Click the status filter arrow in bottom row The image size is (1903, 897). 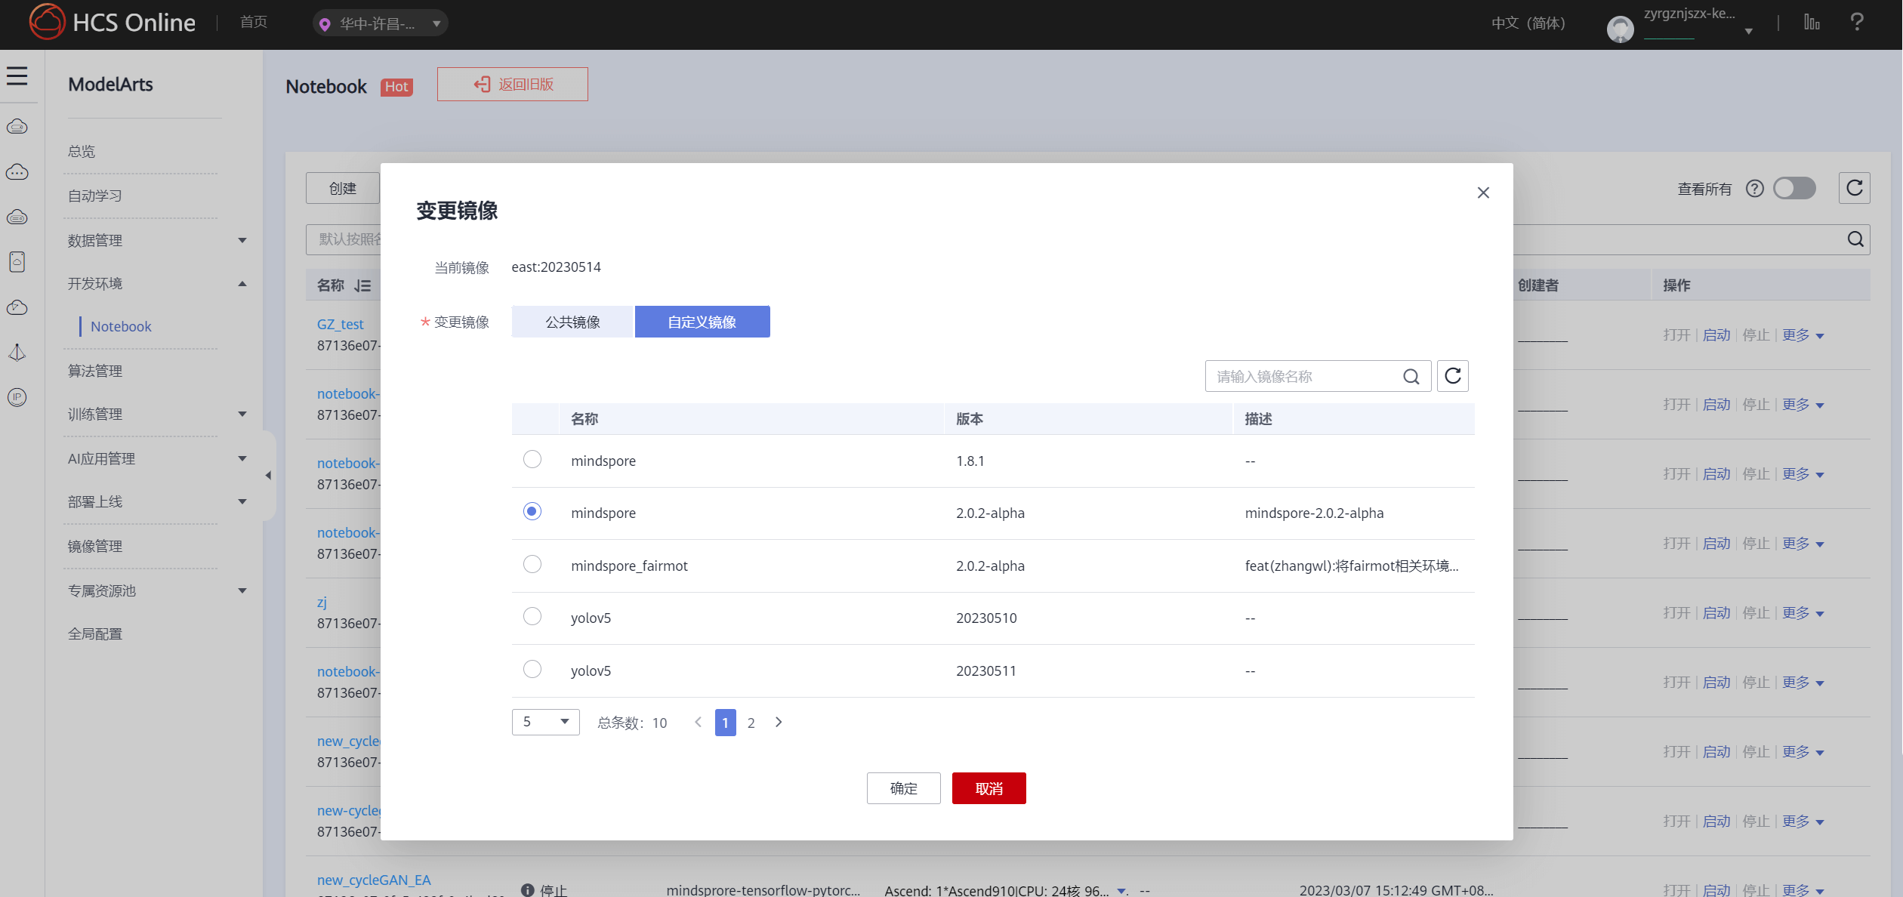1121,891
